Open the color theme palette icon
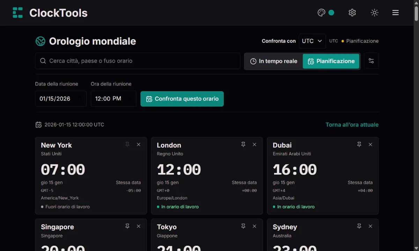 322,13
